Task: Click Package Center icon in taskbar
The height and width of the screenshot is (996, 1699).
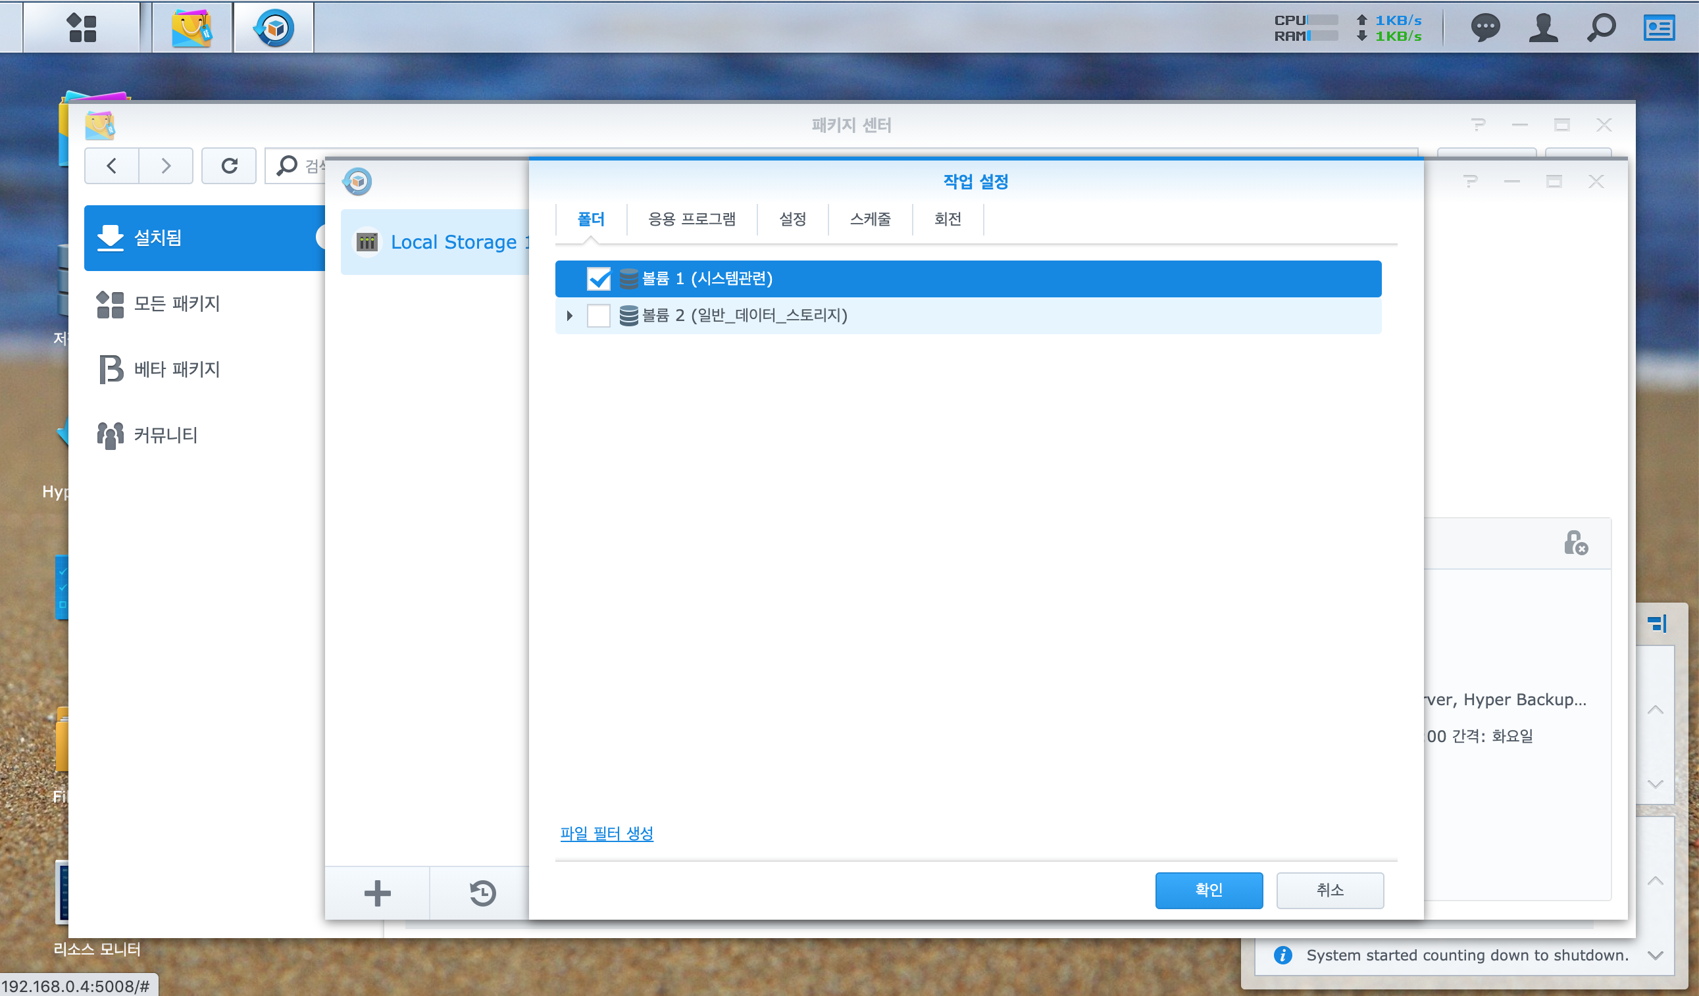Action: point(192,28)
